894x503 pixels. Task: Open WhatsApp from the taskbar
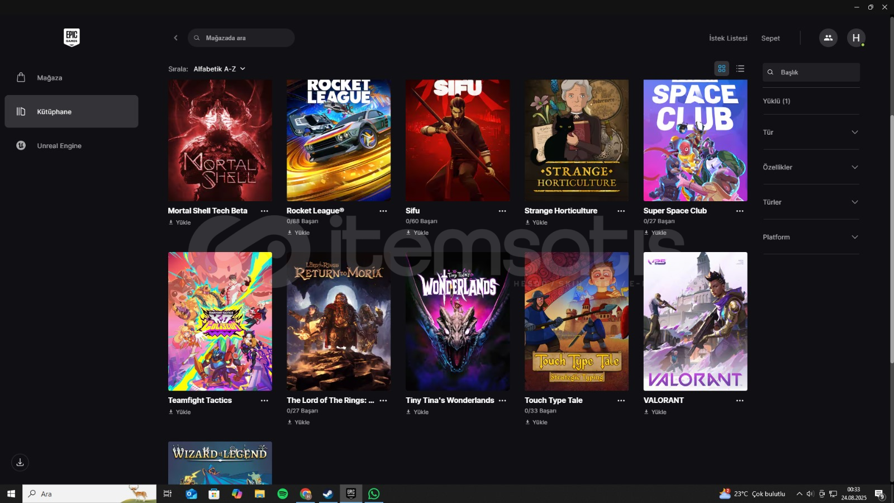point(374,493)
